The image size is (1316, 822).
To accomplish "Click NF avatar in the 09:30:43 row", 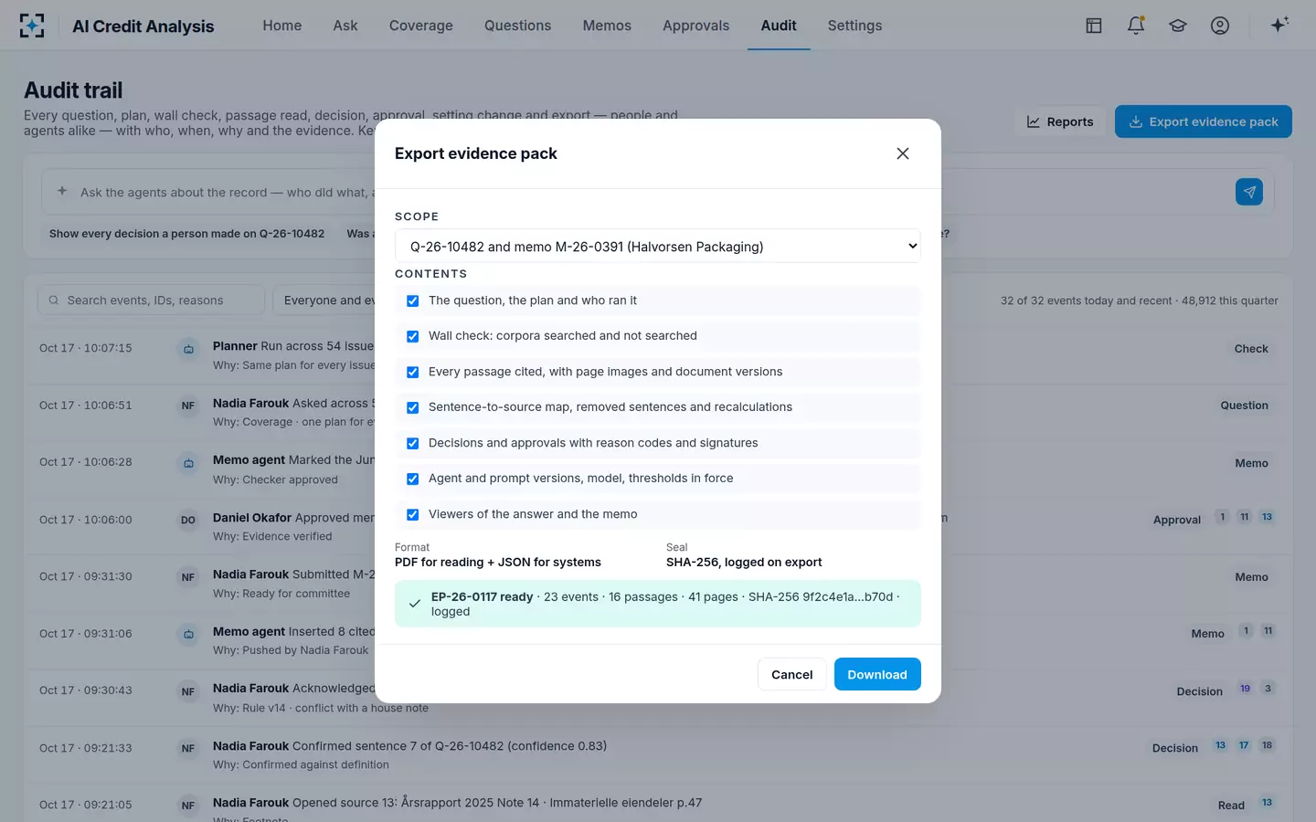I will click(188, 691).
